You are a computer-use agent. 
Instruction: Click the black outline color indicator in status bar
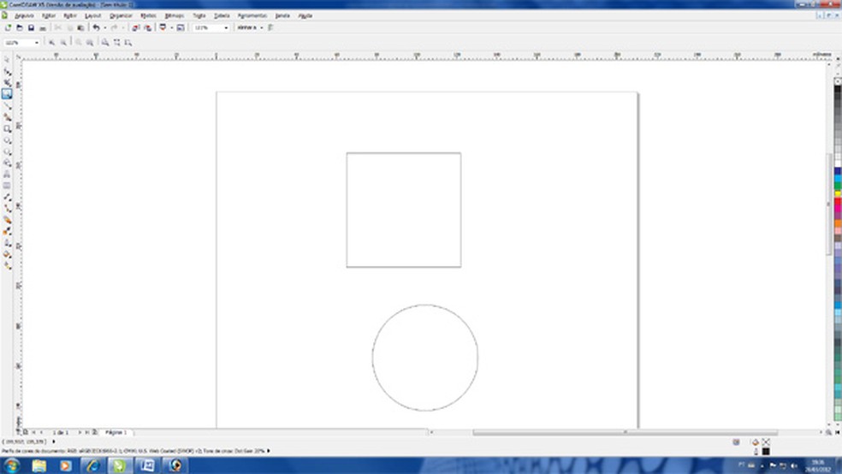click(x=766, y=452)
